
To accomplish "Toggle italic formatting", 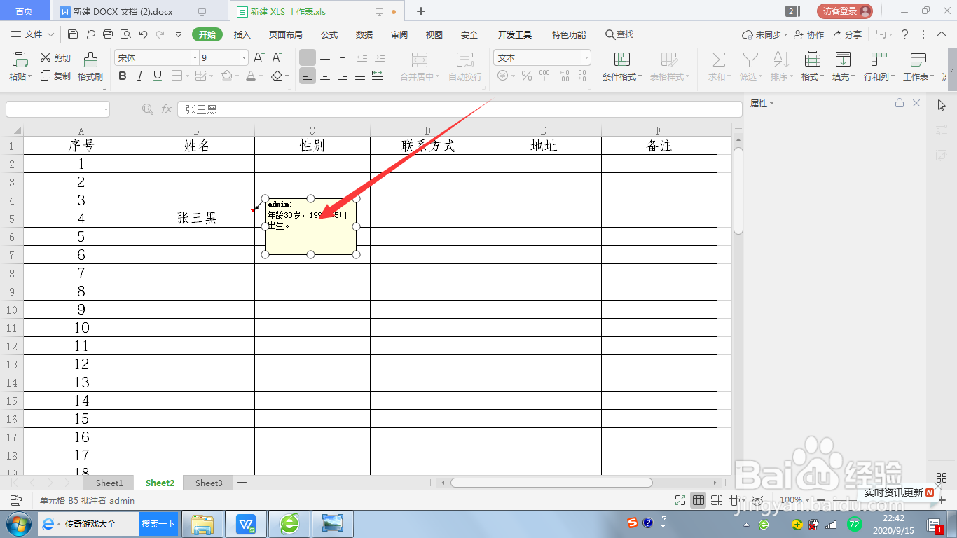I will 141,76.
